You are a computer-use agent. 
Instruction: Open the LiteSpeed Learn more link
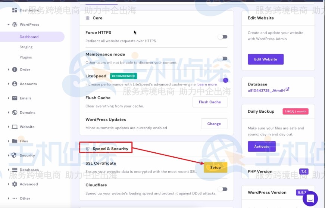pyautogui.click(x=207, y=84)
